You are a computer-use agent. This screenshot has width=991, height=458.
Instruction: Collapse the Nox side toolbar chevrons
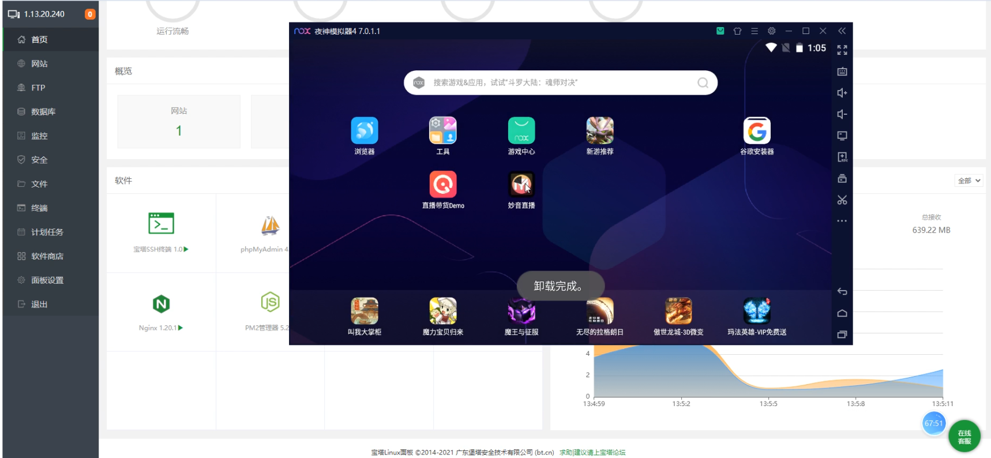(x=842, y=31)
